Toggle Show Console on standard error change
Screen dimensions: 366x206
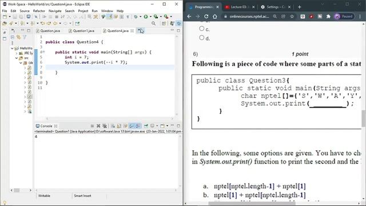(x=138, y=126)
